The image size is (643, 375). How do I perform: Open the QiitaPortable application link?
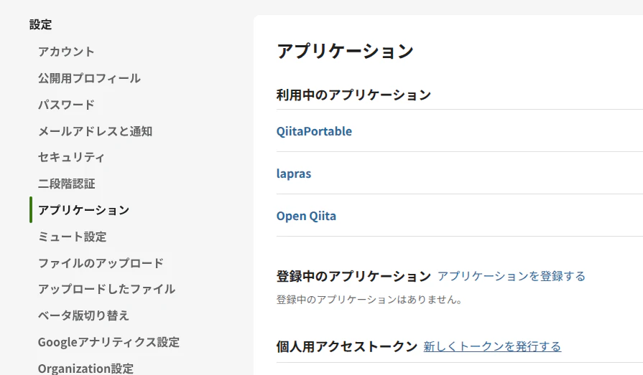[314, 131]
